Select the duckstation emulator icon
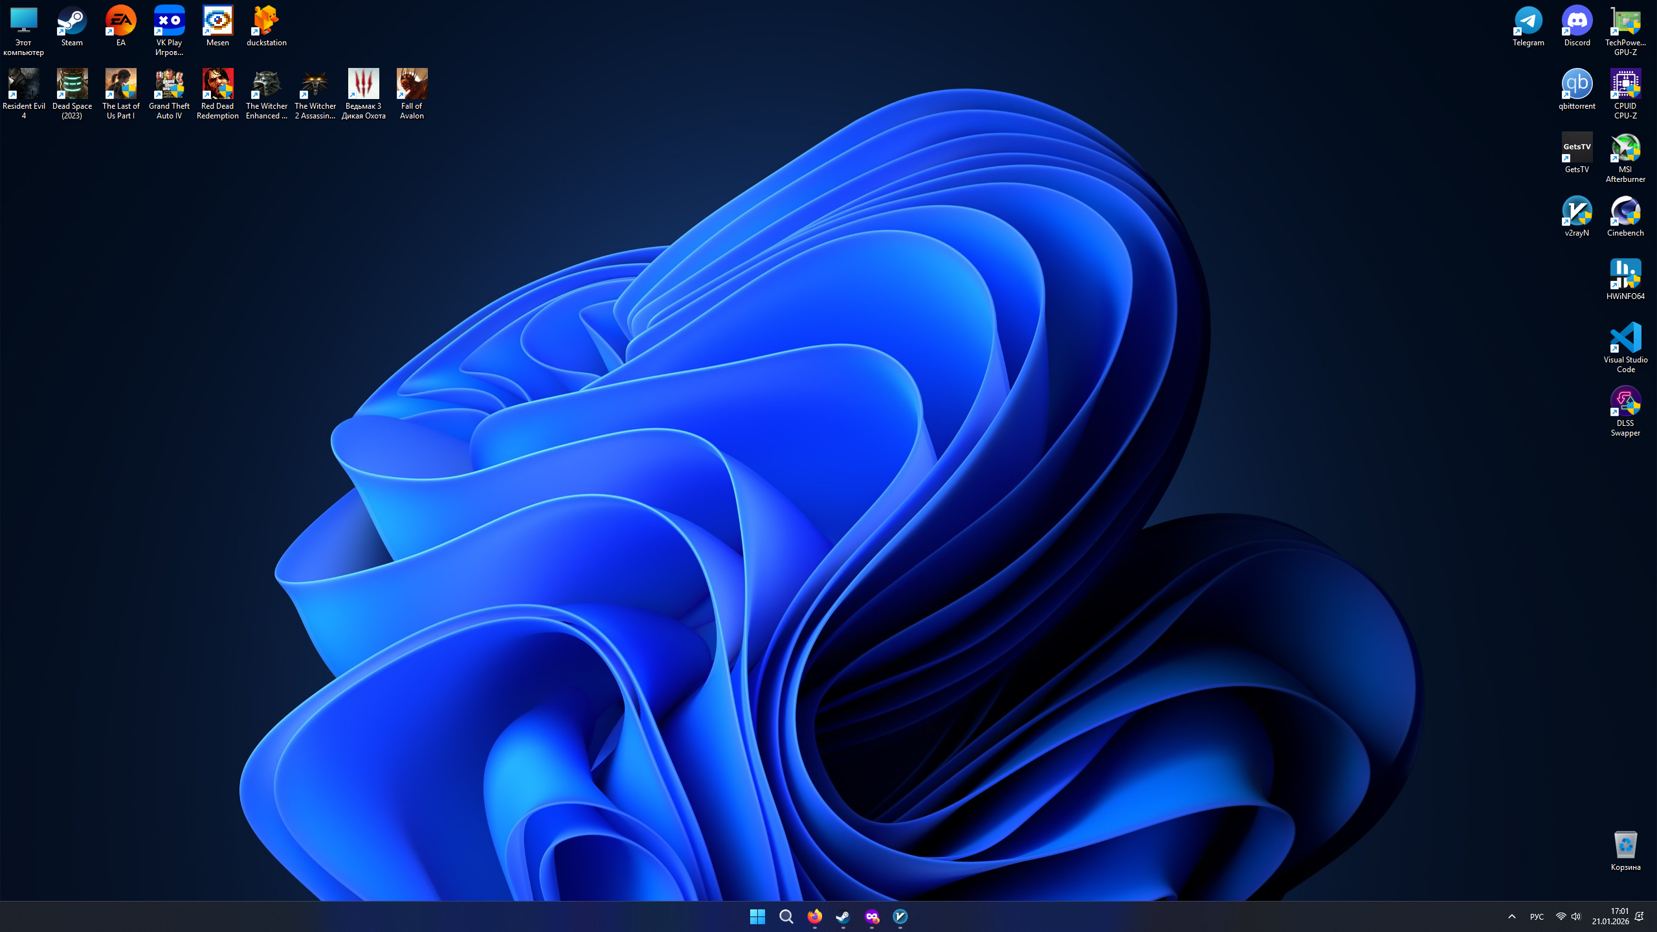Screen dimensions: 1657x932 tap(266, 26)
